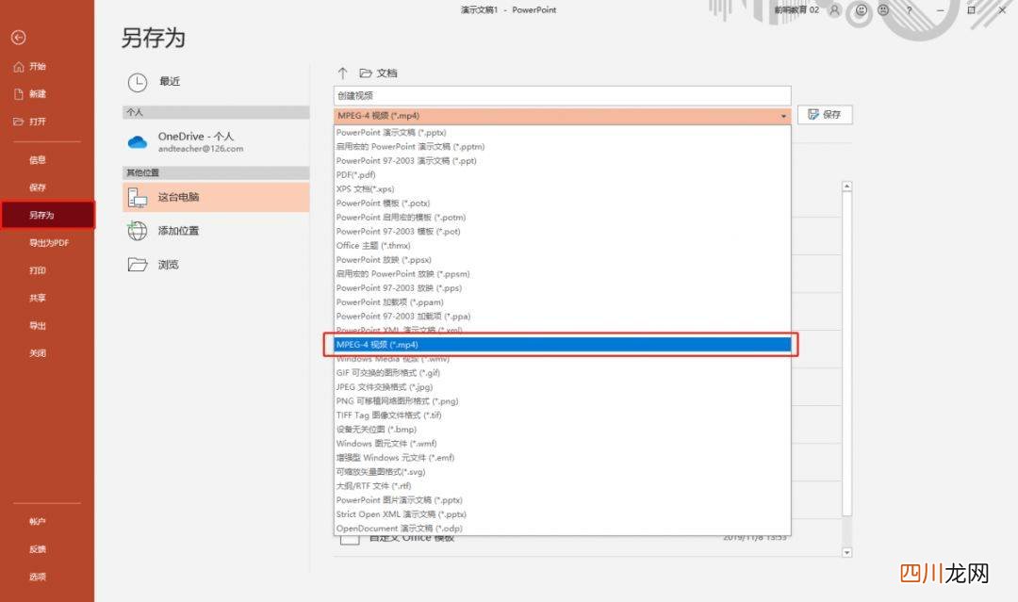
Task: Select 最近 recent locations
Action: [x=216, y=82]
